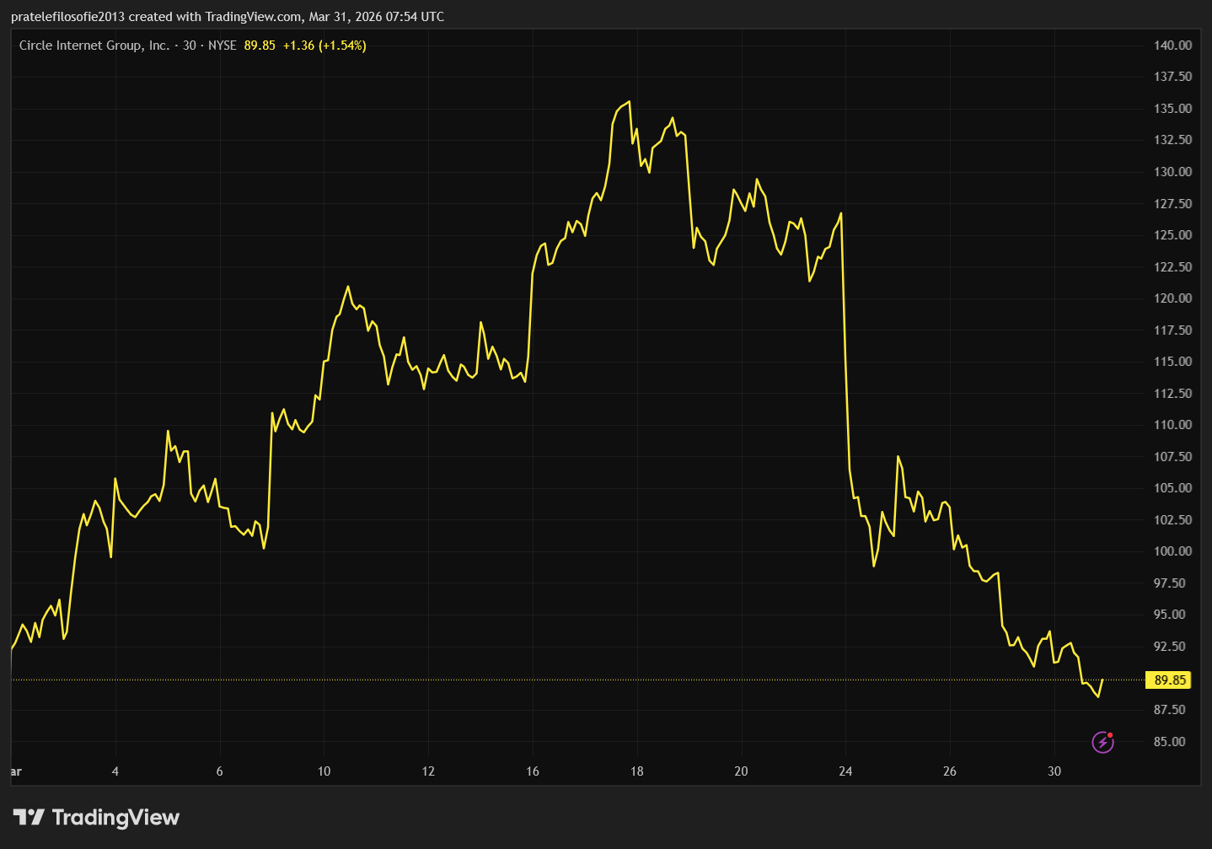Click the 117.50 price axis label
This screenshot has height=849, width=1212.
tap(1173, 330)
